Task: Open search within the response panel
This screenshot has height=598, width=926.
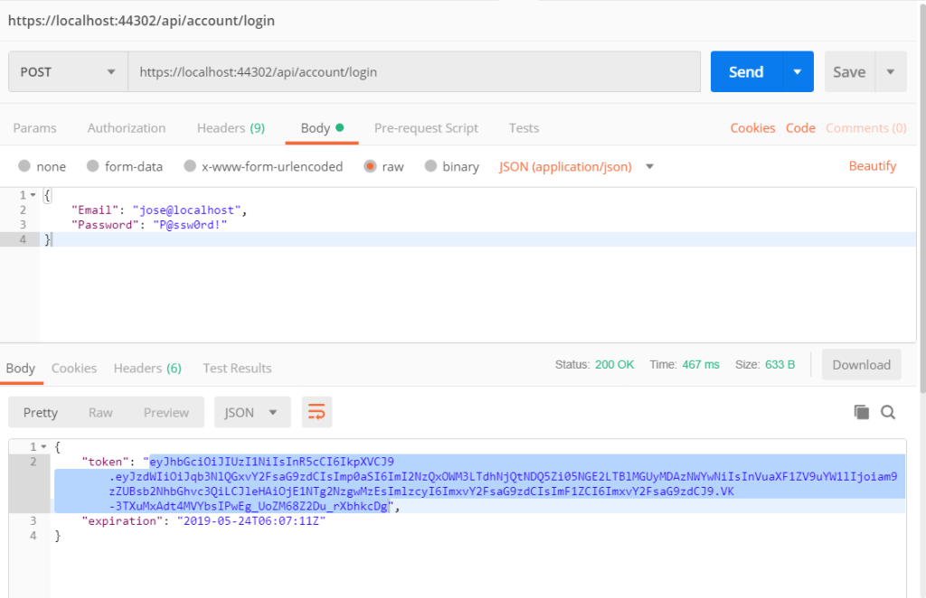Action: [887, 411]
